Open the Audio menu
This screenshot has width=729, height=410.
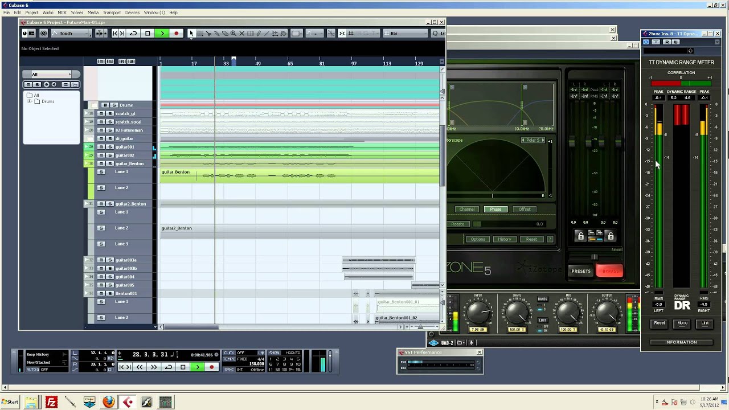pos(48,13)
